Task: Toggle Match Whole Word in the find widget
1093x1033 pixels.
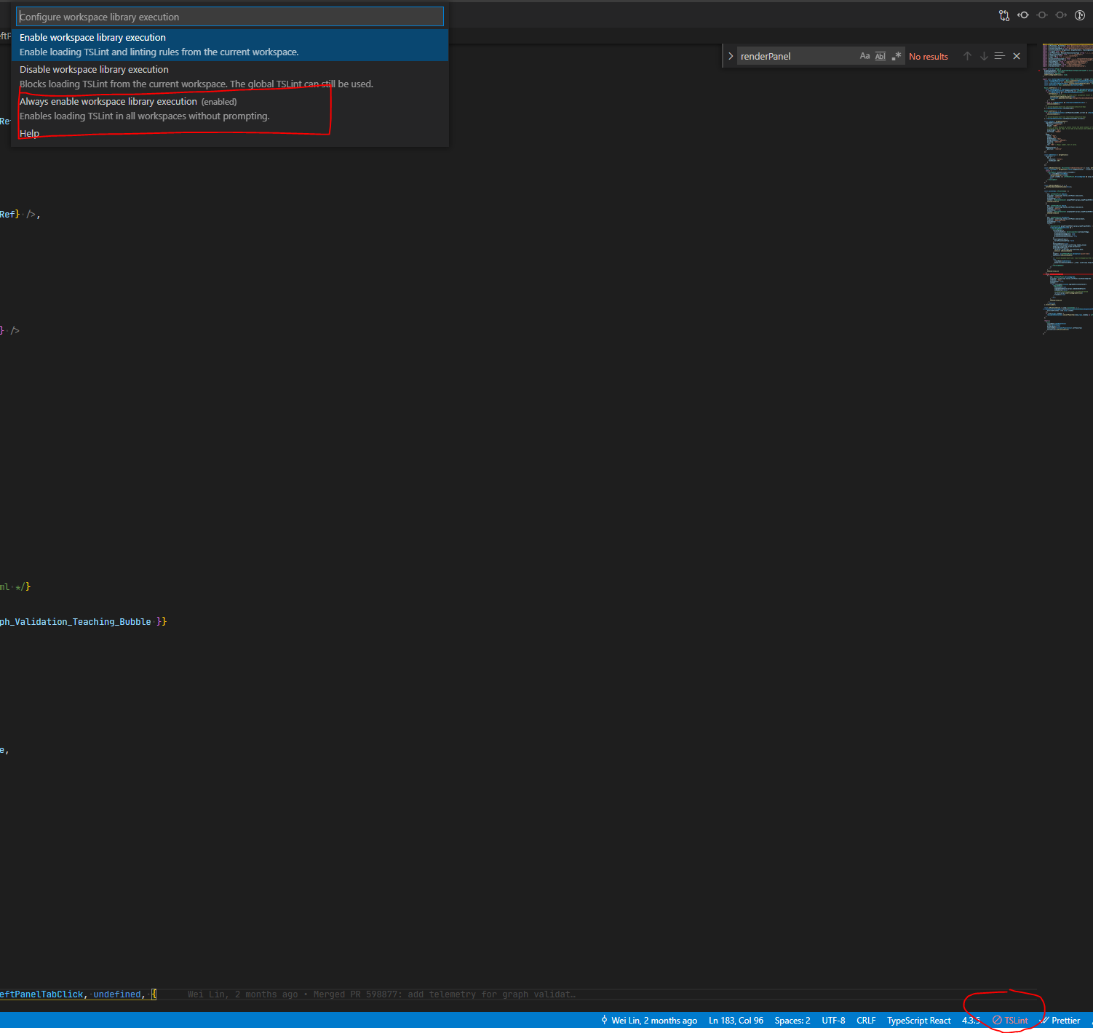Action: [880, 55]
